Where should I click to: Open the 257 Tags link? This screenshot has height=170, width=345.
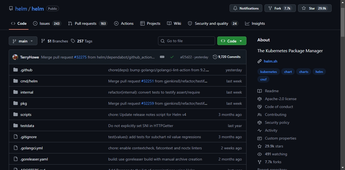82,41
